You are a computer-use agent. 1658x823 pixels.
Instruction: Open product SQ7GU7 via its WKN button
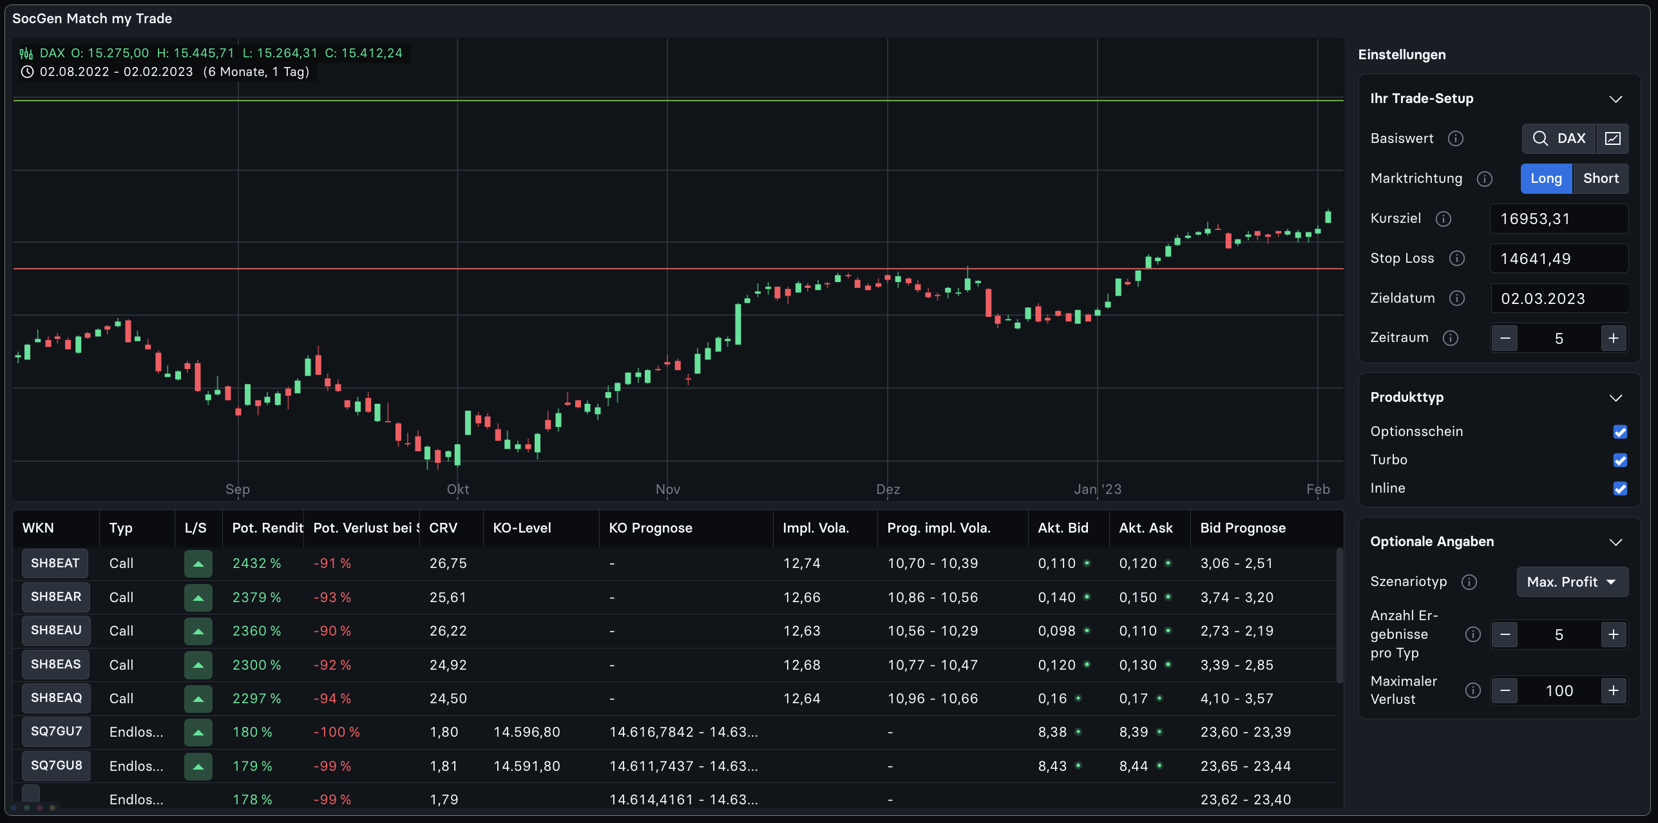[x=56, y=732]
